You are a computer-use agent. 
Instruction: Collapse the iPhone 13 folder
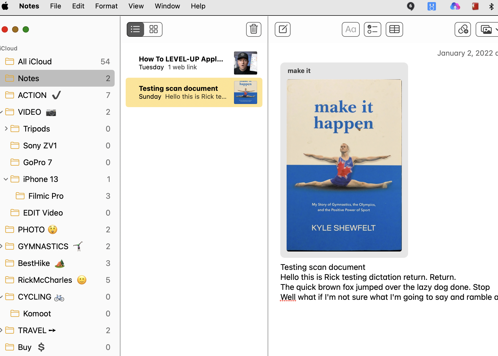pos(6,179)
